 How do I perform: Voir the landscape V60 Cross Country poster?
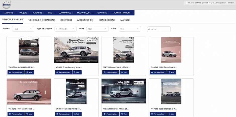[x=77, y=72]
